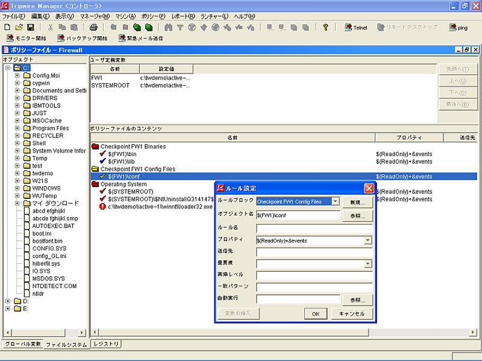This screenshot has width=482, height=361.
Task: Toggle the checkmark on $(FW1)\lib rule
Action: pyautogui.click(x=103, y=162)
